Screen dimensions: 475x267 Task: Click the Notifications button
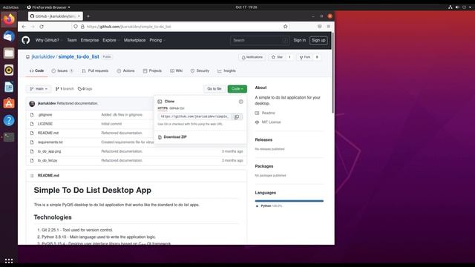(x=252, y=57)
